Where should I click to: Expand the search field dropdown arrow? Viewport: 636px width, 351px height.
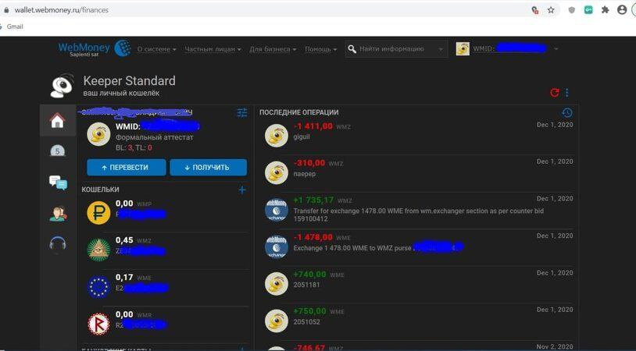[x=441, y=49]
